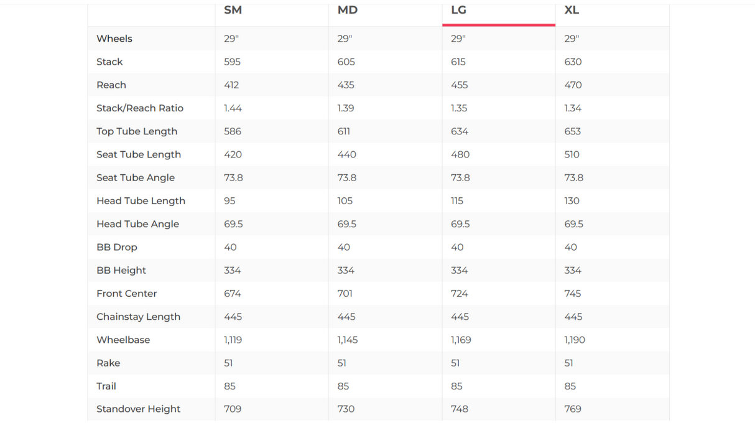Select the BB Drop row label
This screenshot has height=425, width=755.
coord(117,247)
